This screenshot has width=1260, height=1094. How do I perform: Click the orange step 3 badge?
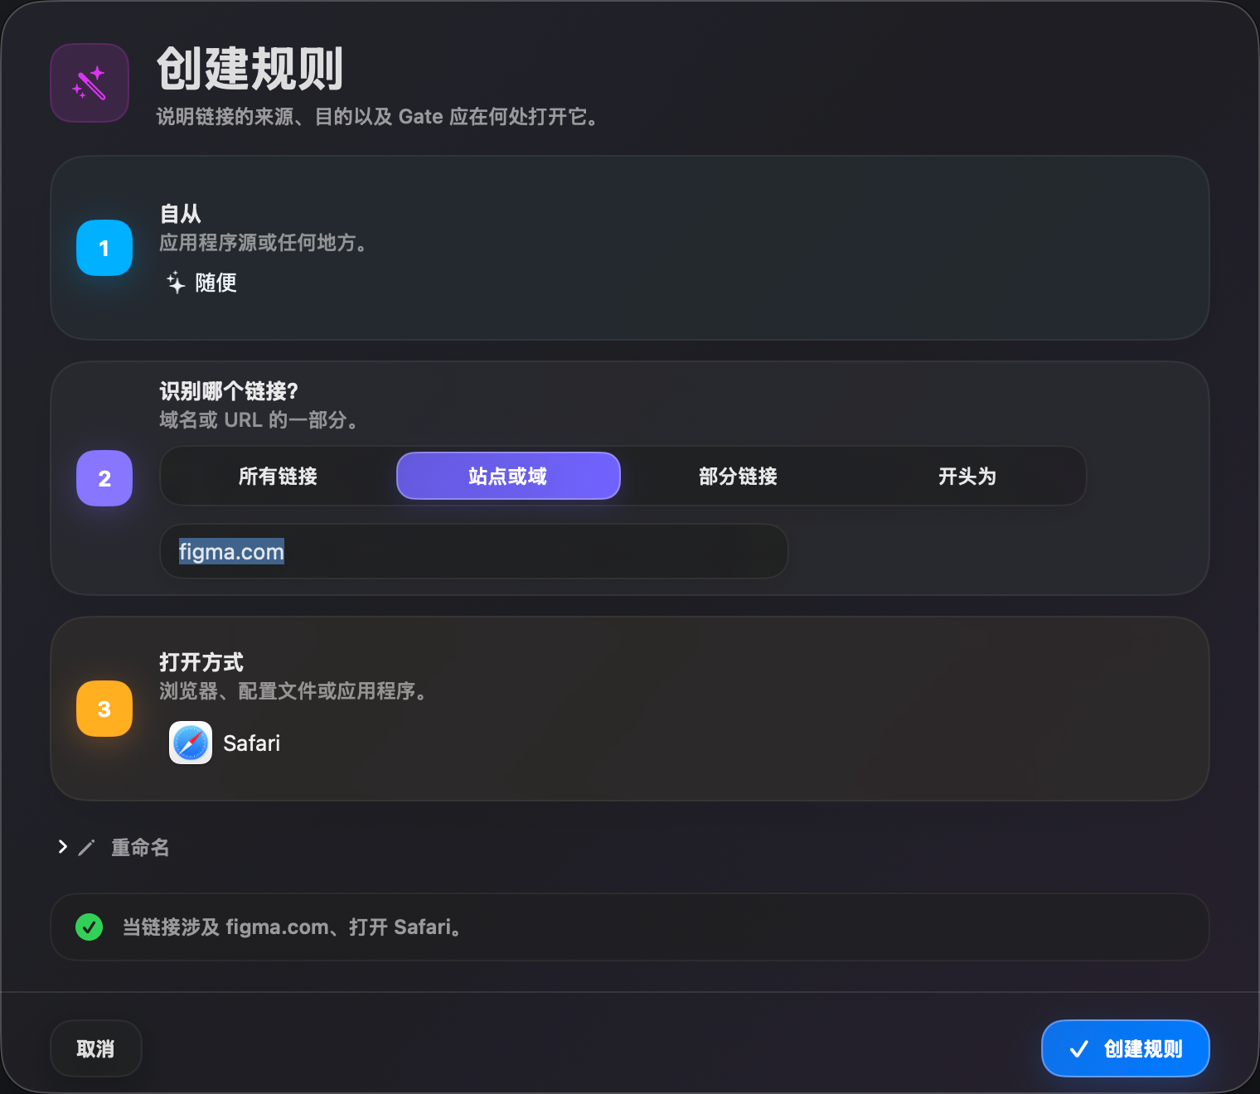coord(104,709)
